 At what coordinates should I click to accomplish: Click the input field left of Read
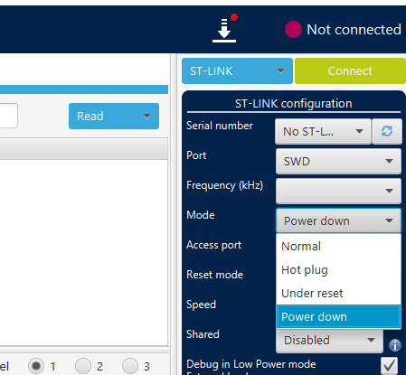(x=8, y=116)
